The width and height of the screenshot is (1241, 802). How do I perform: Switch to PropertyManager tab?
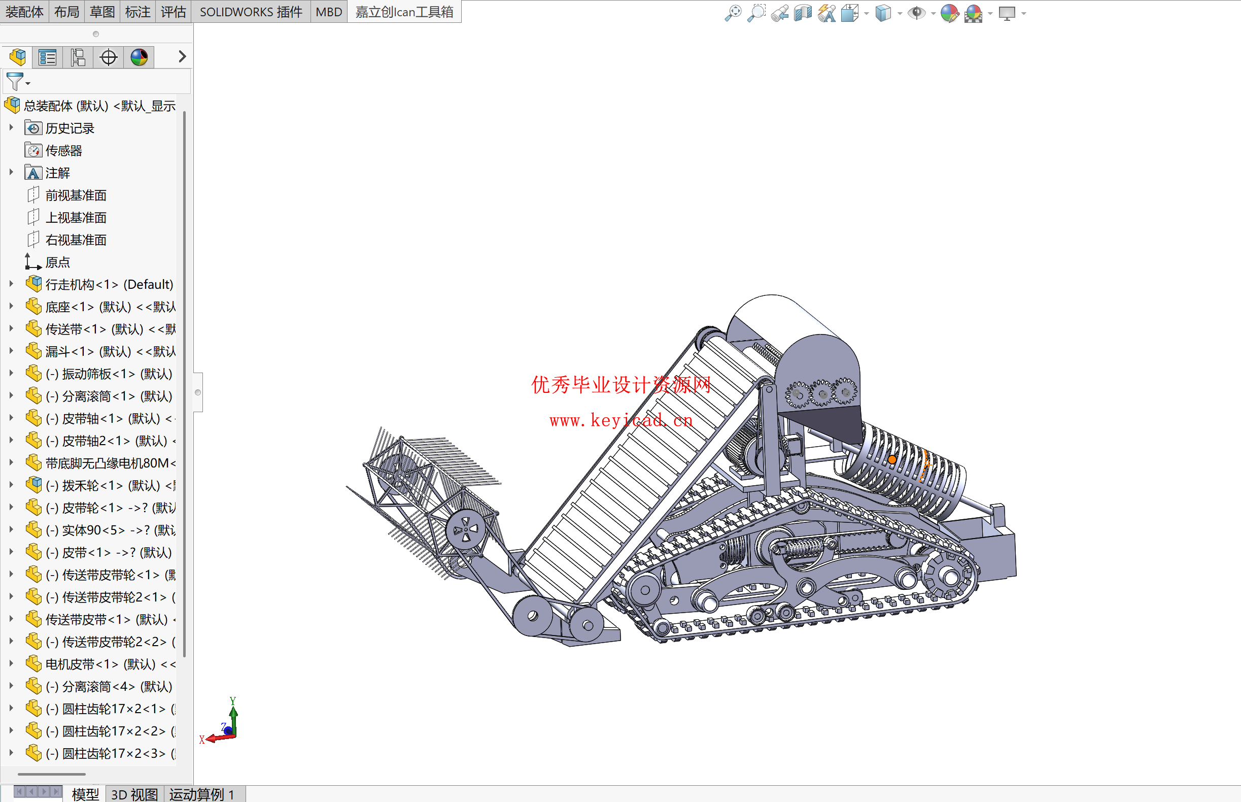47,57
